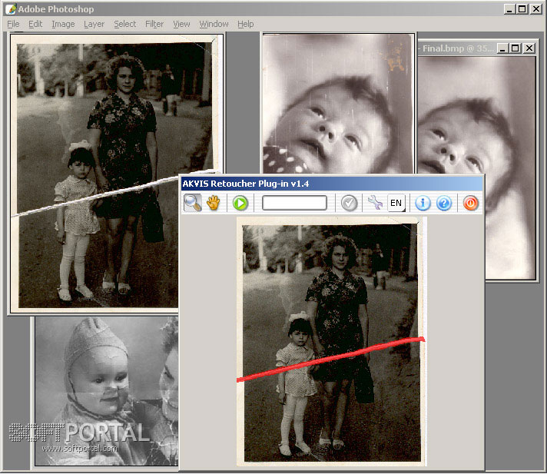Select the Hand pan tool in AKVIS Retoucher
The height and width of the screenshot is (474, 547).
[214, 203]
